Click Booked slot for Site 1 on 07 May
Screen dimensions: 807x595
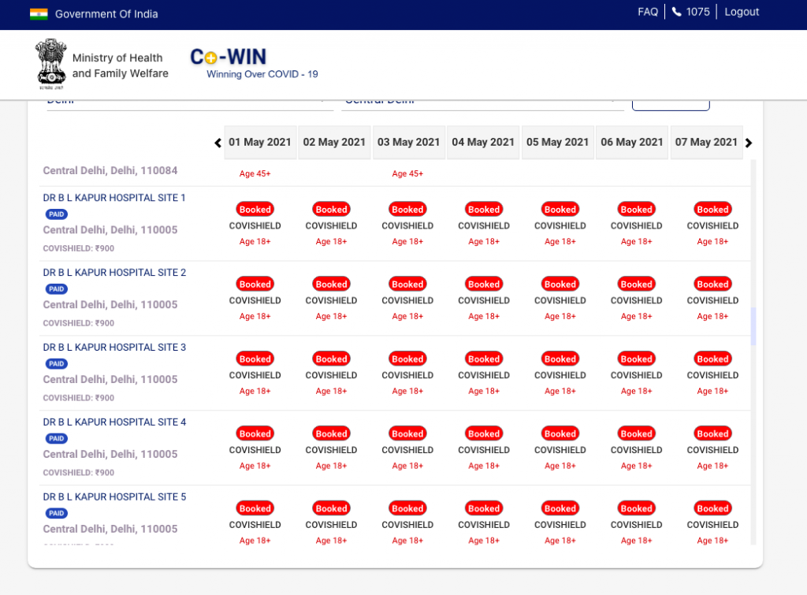coord(712,210)
